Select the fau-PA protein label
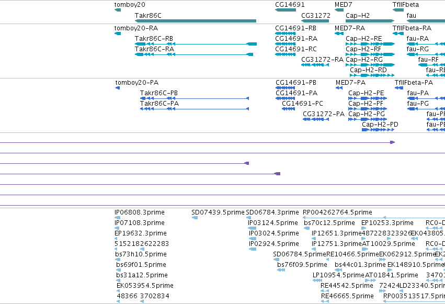Screen dimensions: 445x304 pyautogui.click(x=418, y=93)
